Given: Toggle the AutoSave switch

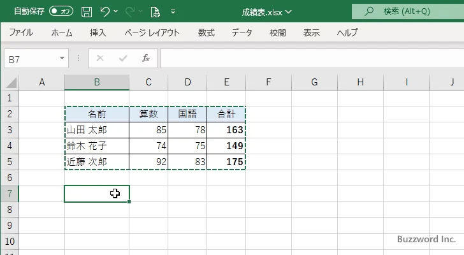Looking at the screenshot, I should 61,11.
